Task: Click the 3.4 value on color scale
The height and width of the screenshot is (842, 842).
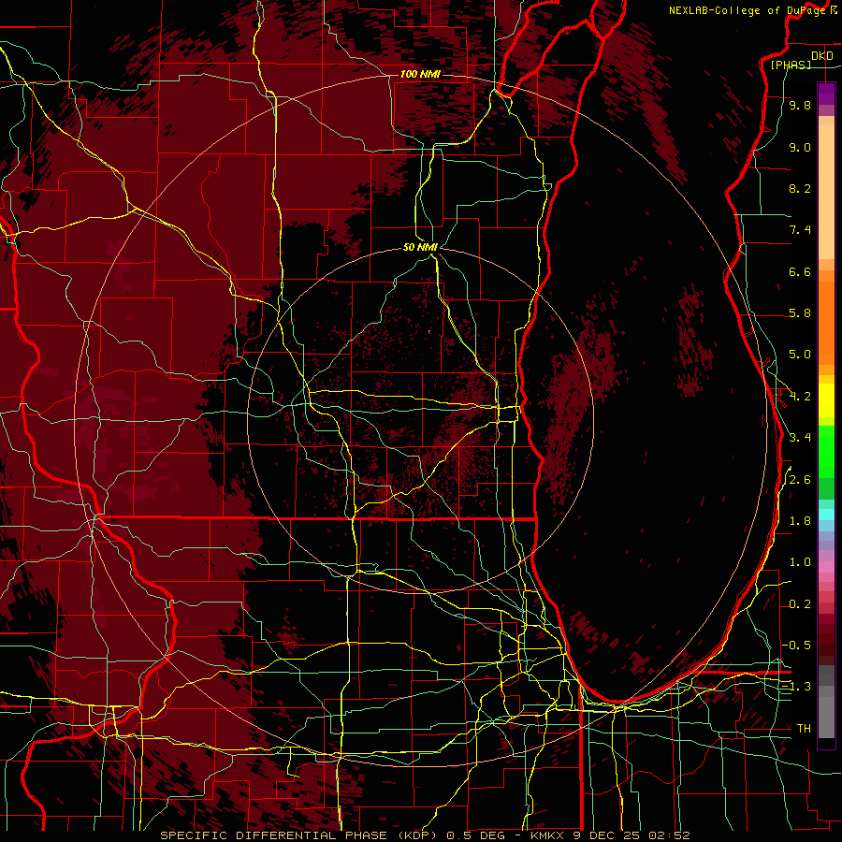Action: [x=800, y=438]
